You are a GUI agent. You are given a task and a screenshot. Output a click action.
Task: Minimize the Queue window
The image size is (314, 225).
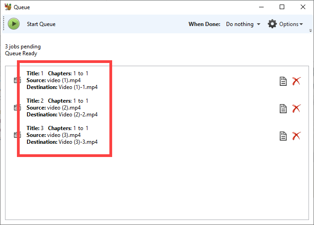coord(261,7)
